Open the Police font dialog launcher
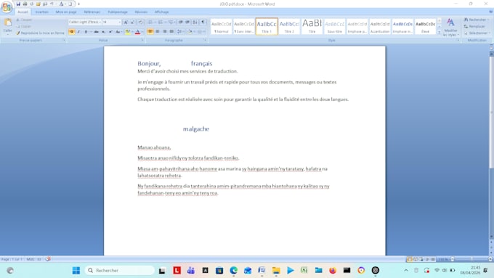Screen dimensions: 494x278 142,41
